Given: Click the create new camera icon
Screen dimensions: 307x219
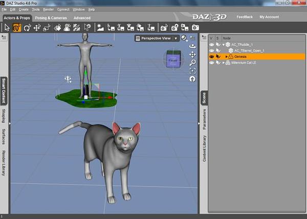Looking at the screenshot, I should (x=164, y=28).
